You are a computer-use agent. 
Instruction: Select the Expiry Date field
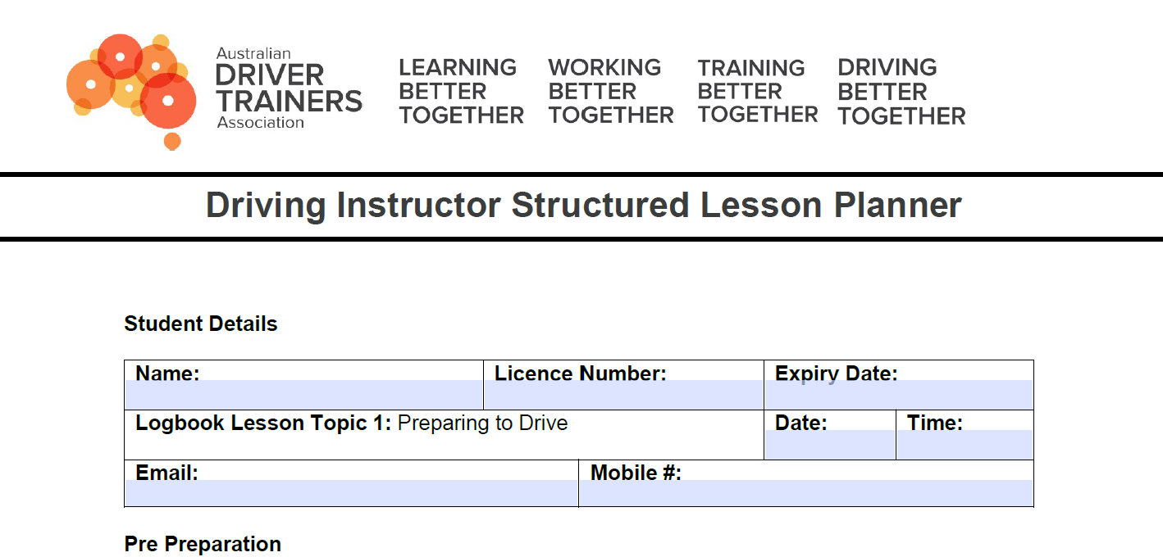[898, 395]
